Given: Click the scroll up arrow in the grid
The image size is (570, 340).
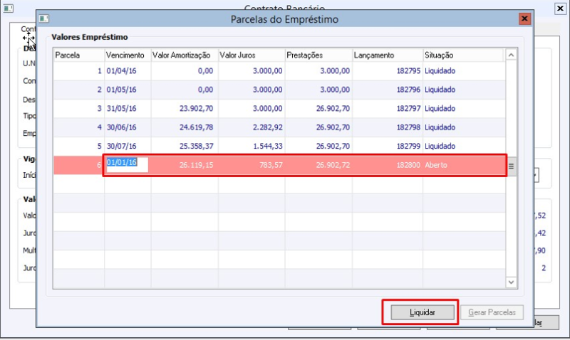Looking at the screenshot, I should point(511,55).
